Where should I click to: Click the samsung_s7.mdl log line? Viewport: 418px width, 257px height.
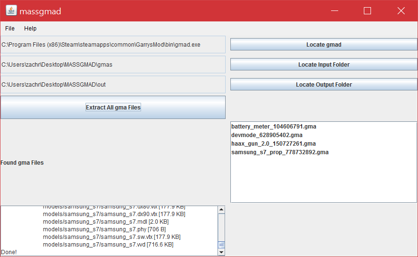point(105,222)
